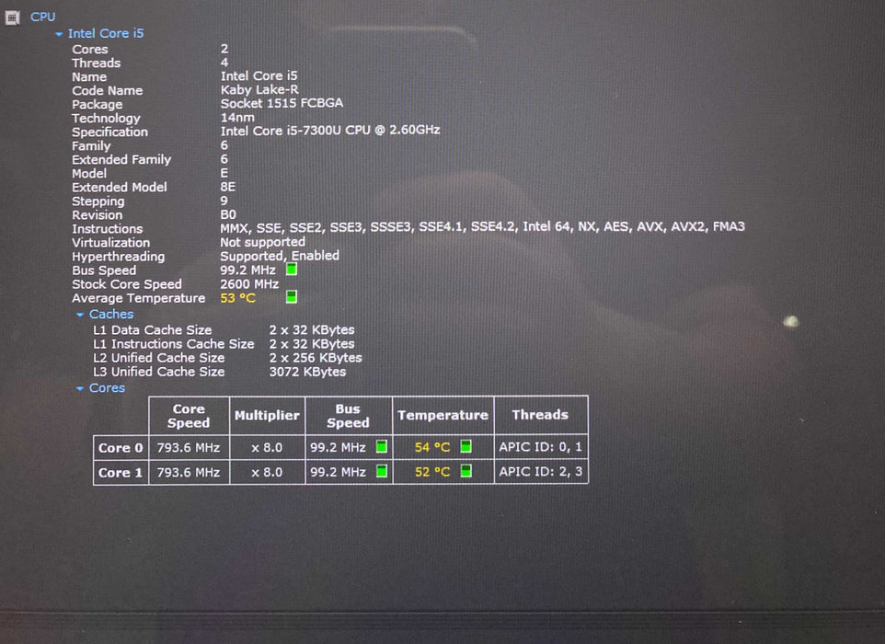Click the Multiplier column header
Viewport: 885px width, 644px height.
(x=267, y=416)
